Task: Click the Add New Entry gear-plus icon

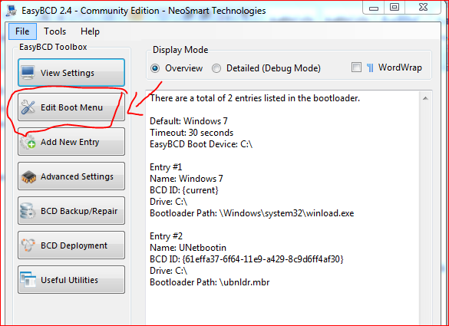Action: click(28, 142)
